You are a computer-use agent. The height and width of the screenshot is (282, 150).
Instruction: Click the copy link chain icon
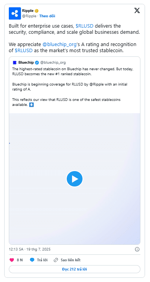click(56, 260)
